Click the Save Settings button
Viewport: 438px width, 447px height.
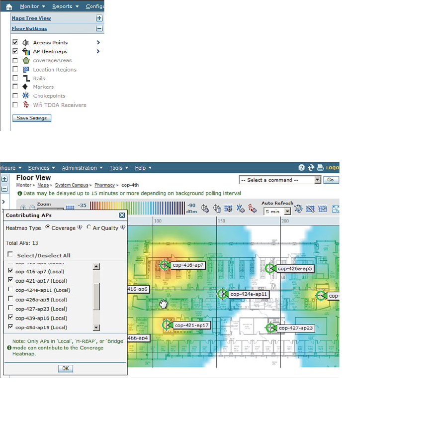[32, 118]
